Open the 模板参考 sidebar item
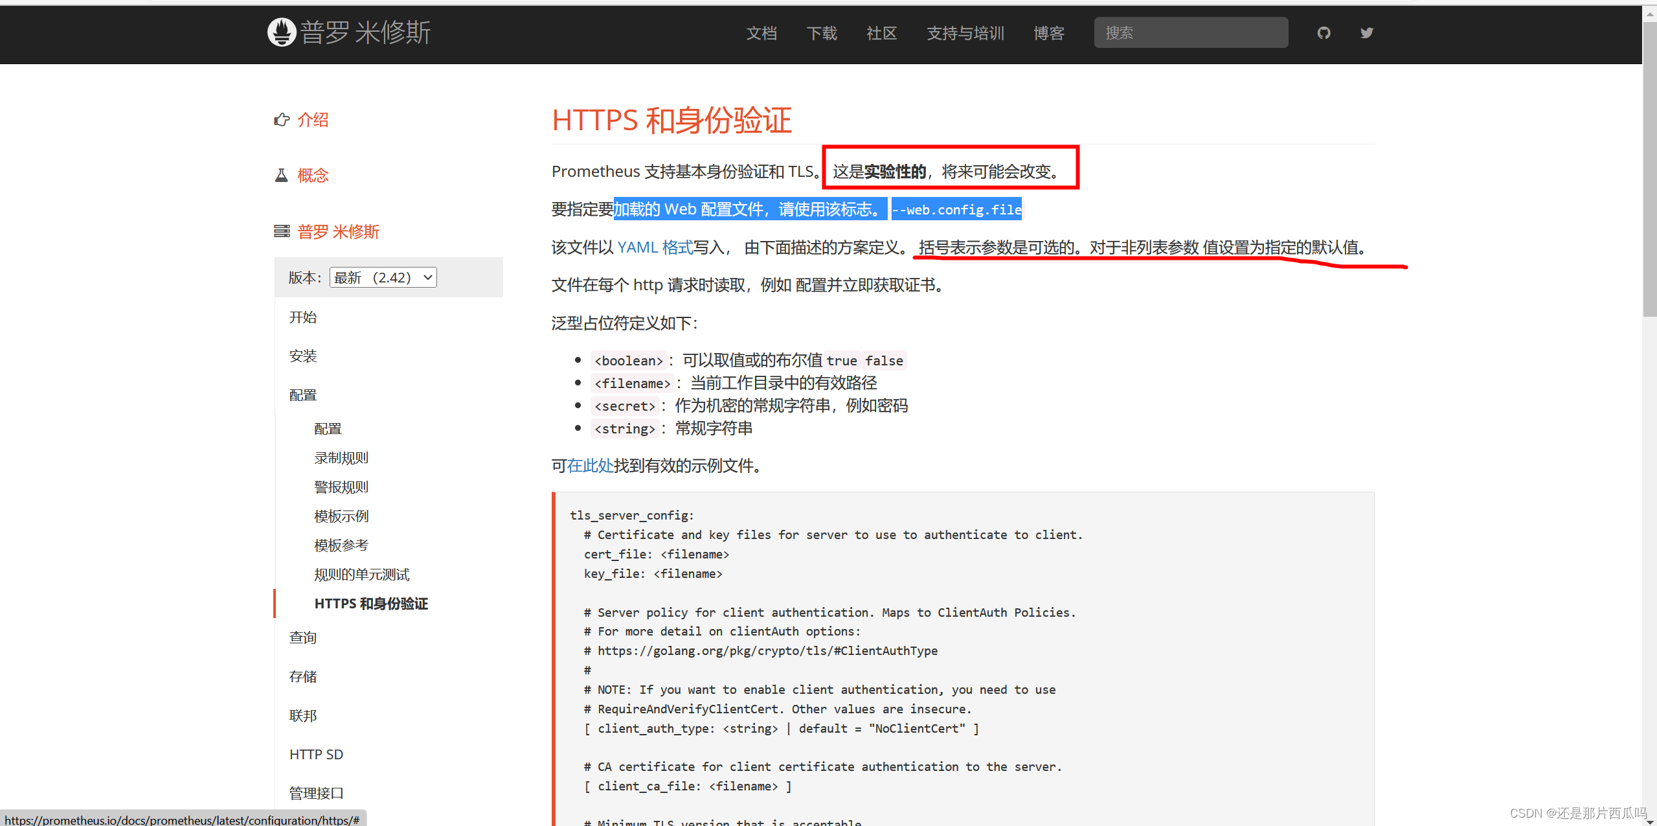The height and width of the screenshot is (826, 1657). [341, 545]
